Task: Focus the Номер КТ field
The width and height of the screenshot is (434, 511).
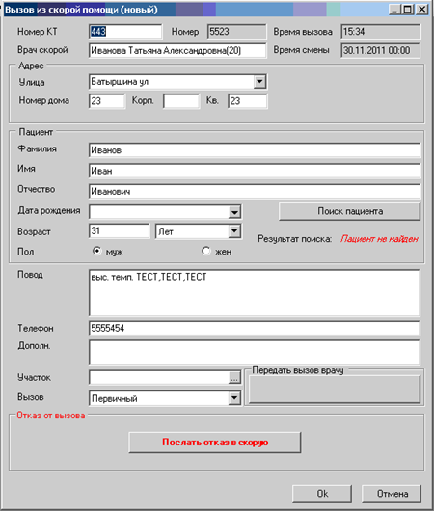Action: [x=125, y=32]
